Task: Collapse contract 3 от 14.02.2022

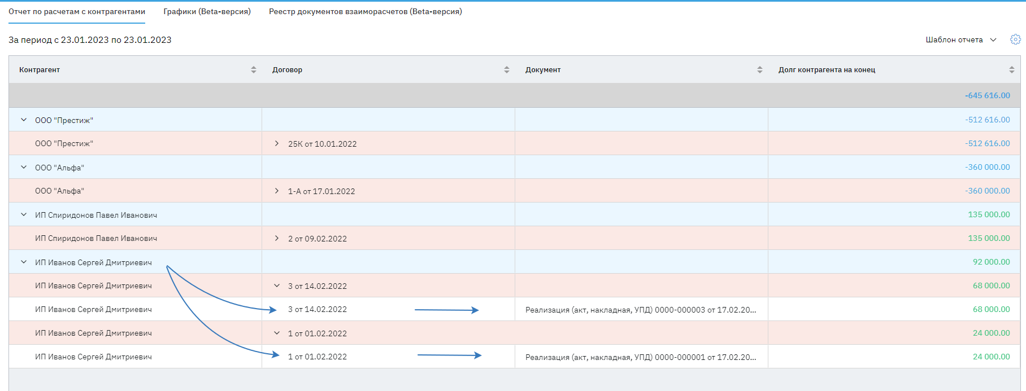Action: [277, 286]
